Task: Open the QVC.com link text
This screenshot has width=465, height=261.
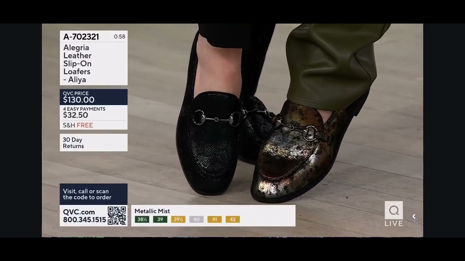Action: [79, 212]
